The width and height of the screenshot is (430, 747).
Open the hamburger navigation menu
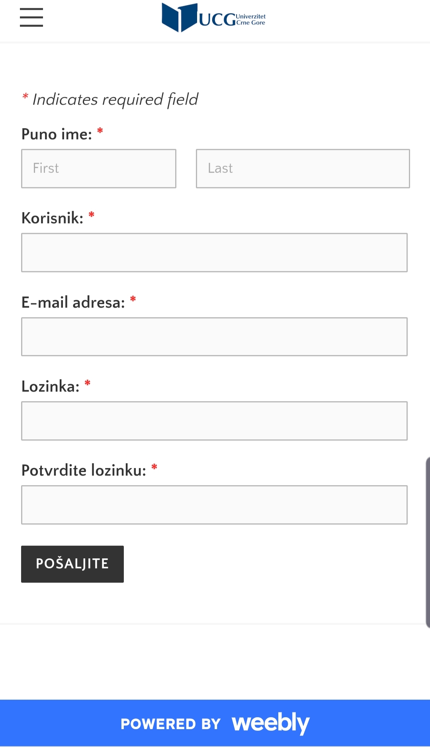[31, 18]
